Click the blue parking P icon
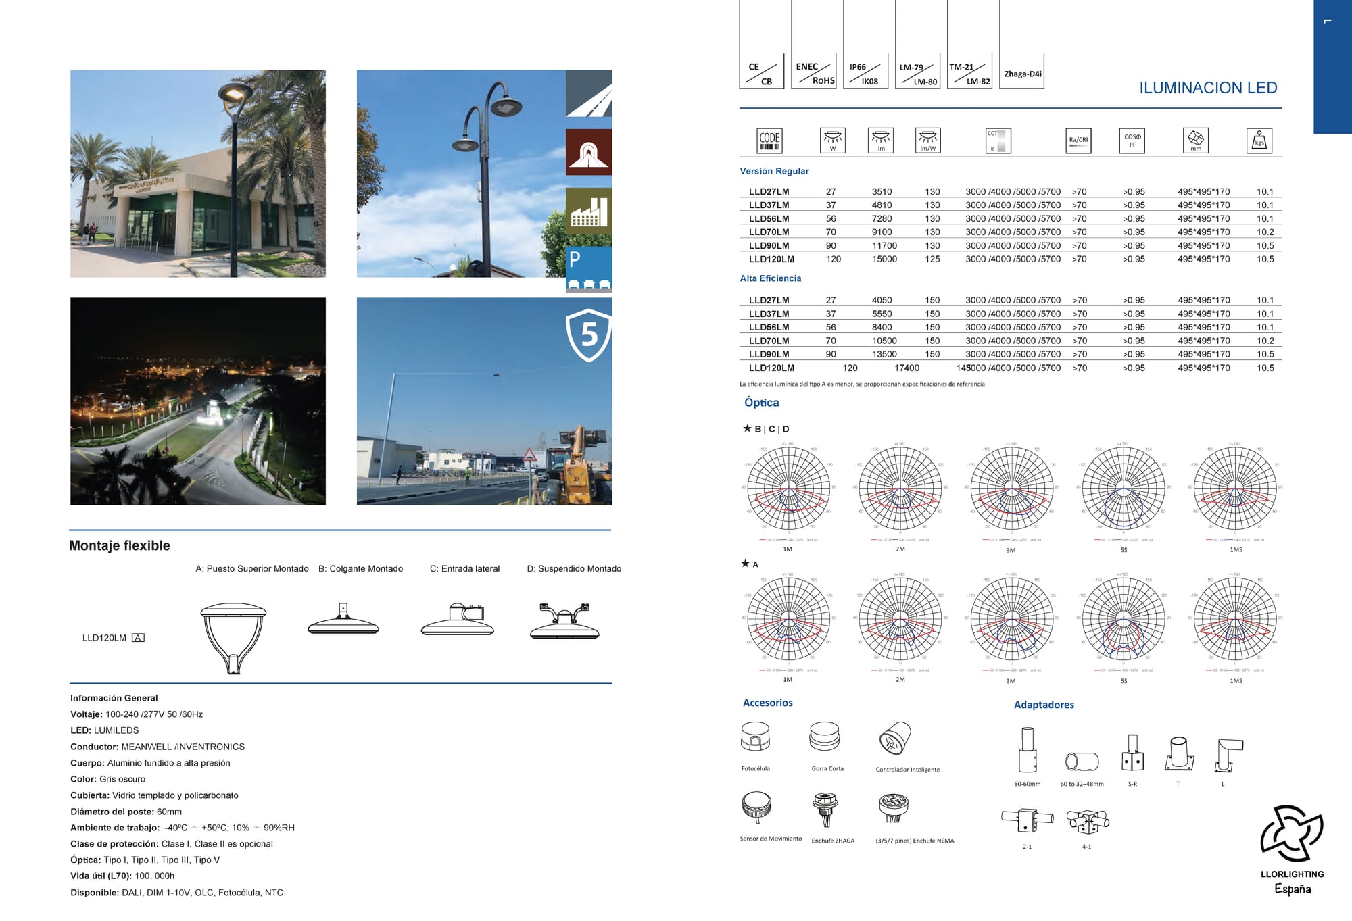 589,269
